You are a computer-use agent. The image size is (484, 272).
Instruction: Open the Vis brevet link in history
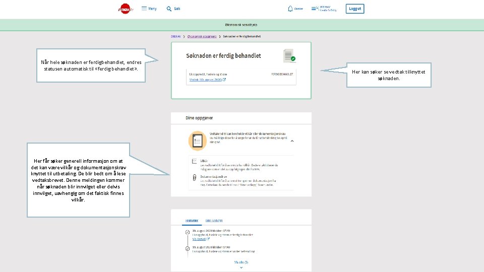tap(201, 239)
